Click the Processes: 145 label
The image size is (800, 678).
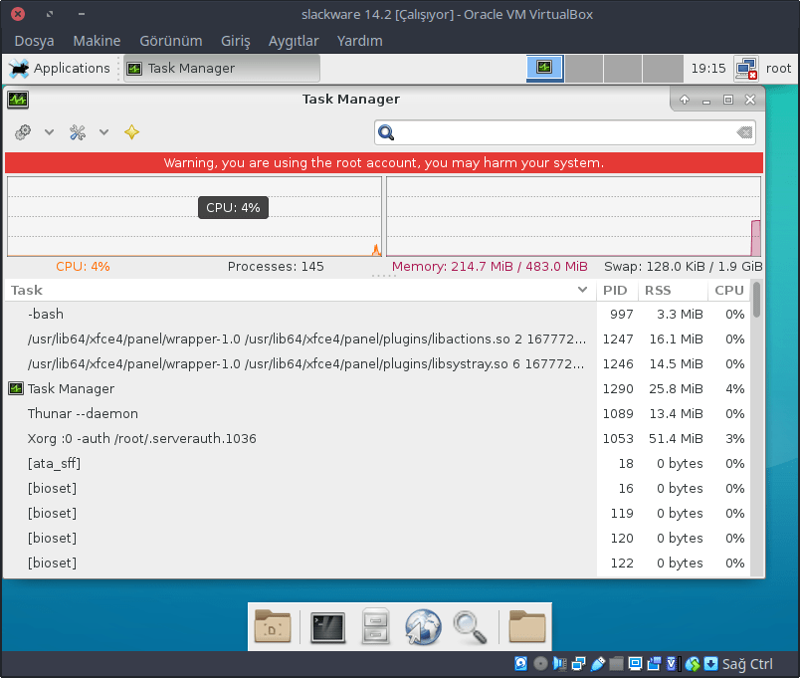[276, 267]
